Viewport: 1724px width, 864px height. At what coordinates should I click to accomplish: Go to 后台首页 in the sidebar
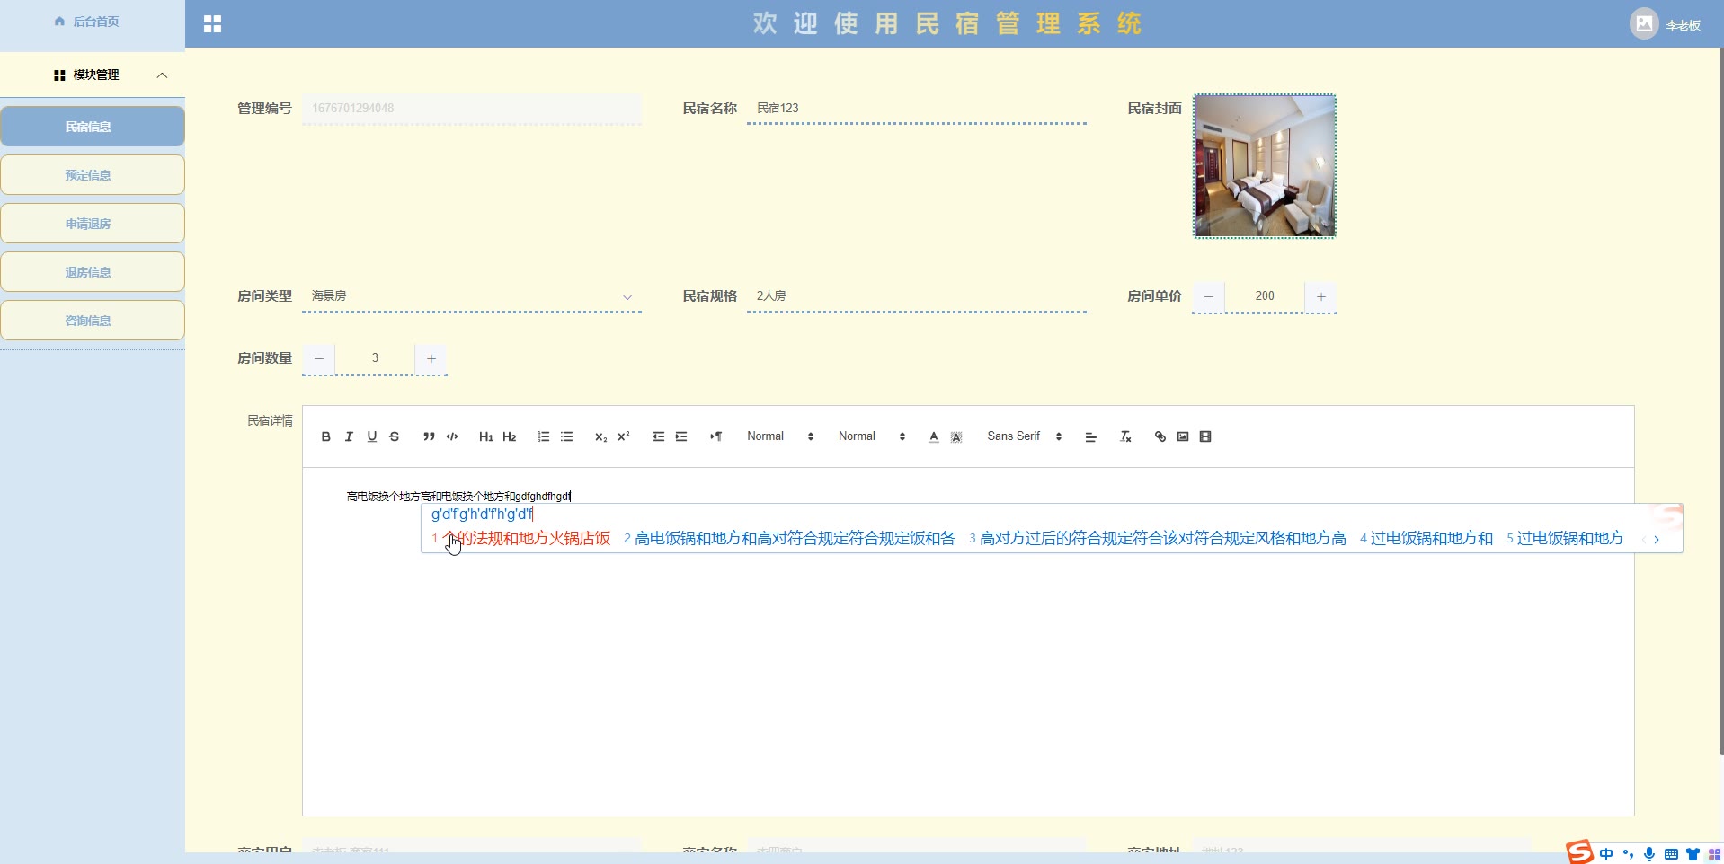tap(87, 22)
